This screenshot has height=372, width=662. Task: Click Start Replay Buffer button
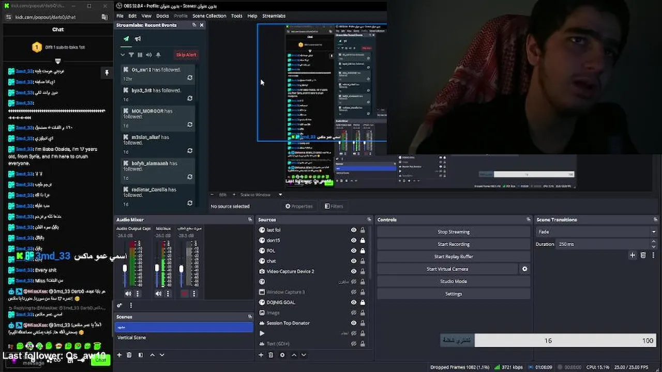pyautogui.click(x=454, y=257)
